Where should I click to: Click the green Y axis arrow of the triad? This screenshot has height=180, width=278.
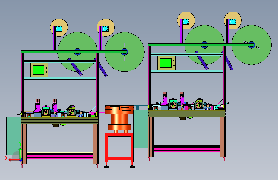click(20, 154)
